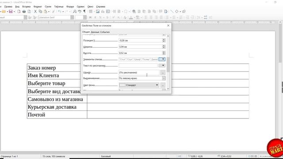Switch to the Данные tab
The image size is (283, 159).
point(95,32)
